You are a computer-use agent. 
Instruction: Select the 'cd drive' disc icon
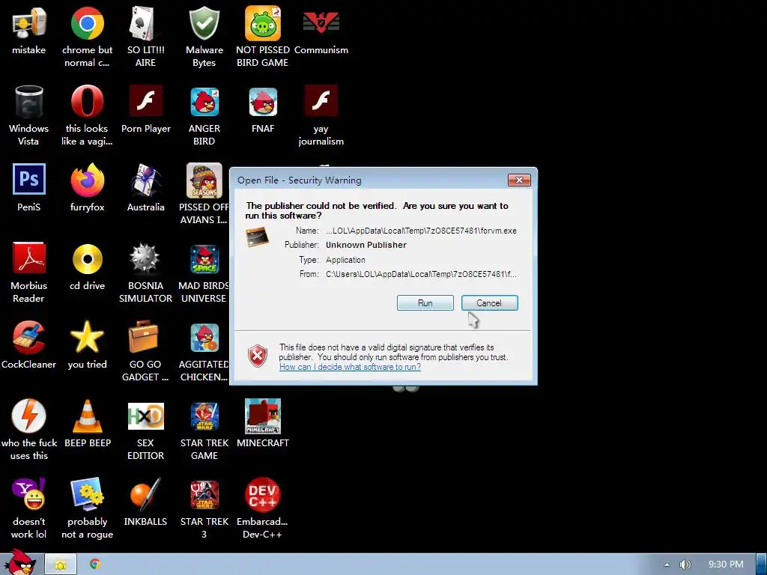[x=87, y=258]
